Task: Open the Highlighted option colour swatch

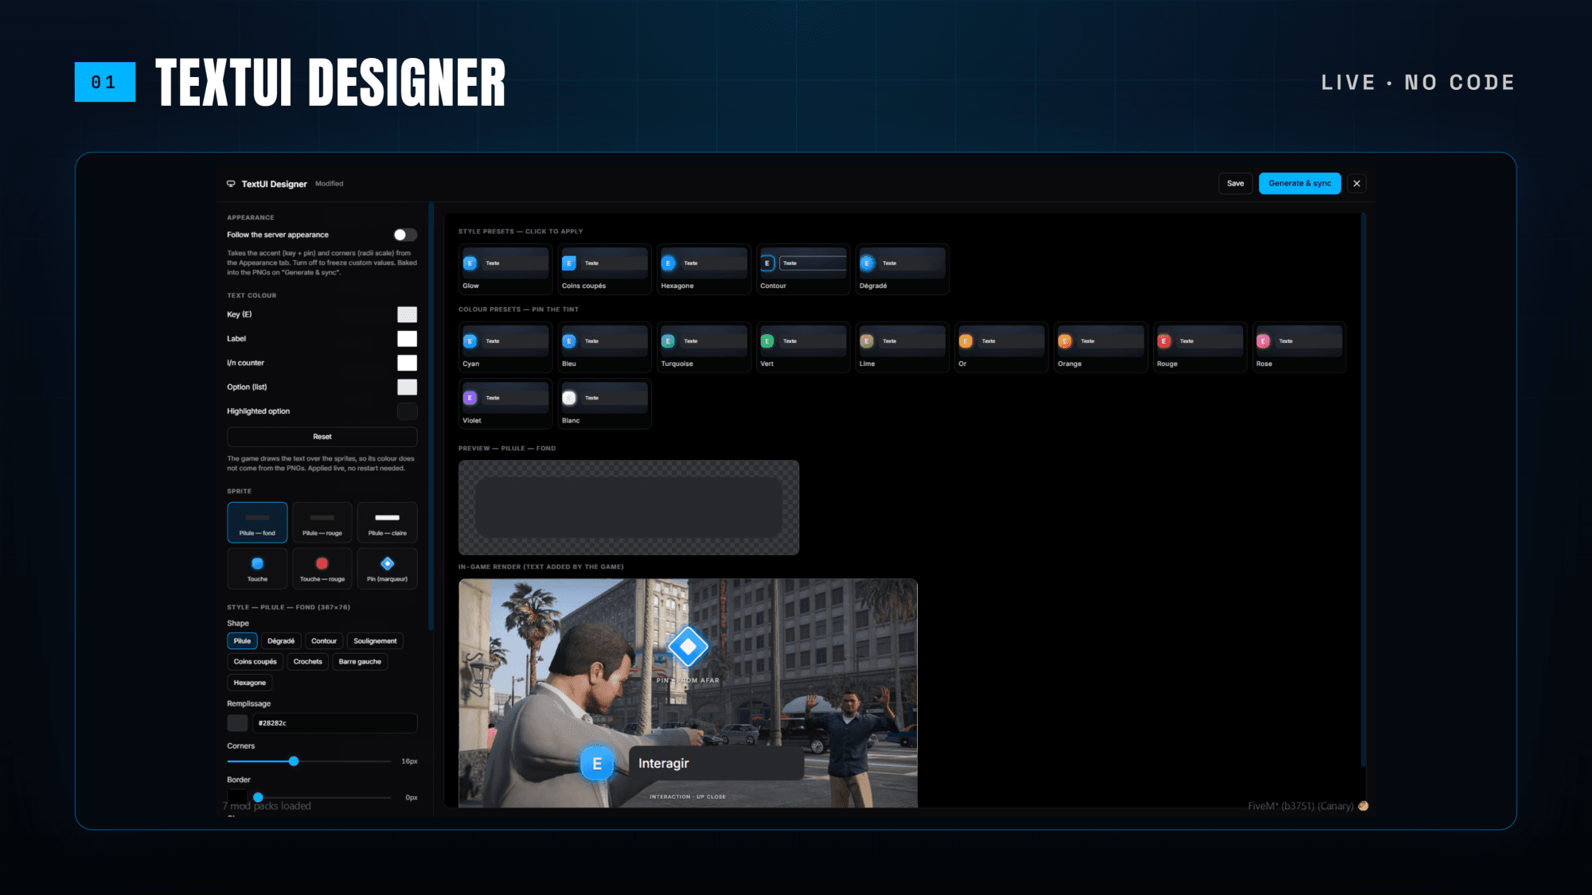Action: point(407,411)
